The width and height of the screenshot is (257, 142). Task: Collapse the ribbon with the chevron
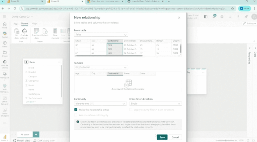(254, 41)
